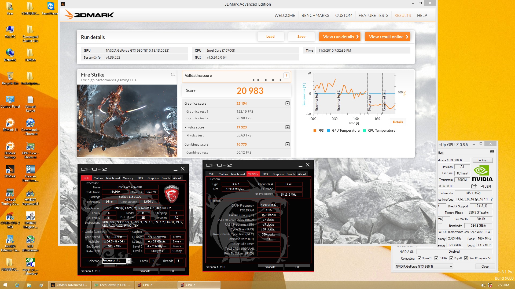Image resolution: width=515 pixels, height=289 pixels.
Task: Open the HELP tab in 3DMark
Action: [x=422, y=15]
